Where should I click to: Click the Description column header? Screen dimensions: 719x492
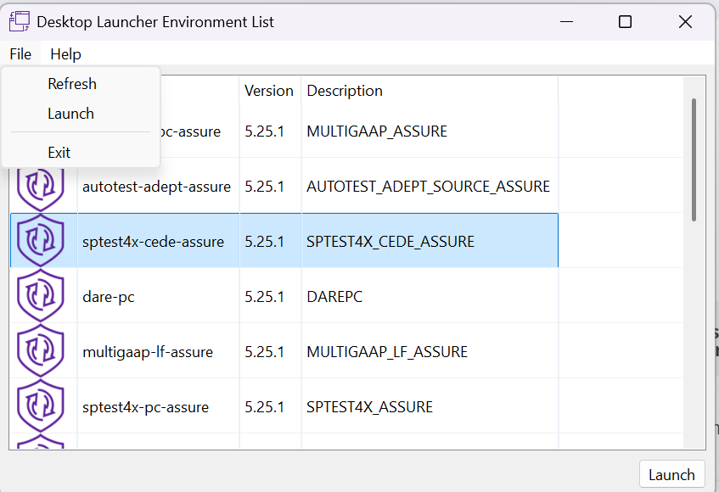(344, 90)
